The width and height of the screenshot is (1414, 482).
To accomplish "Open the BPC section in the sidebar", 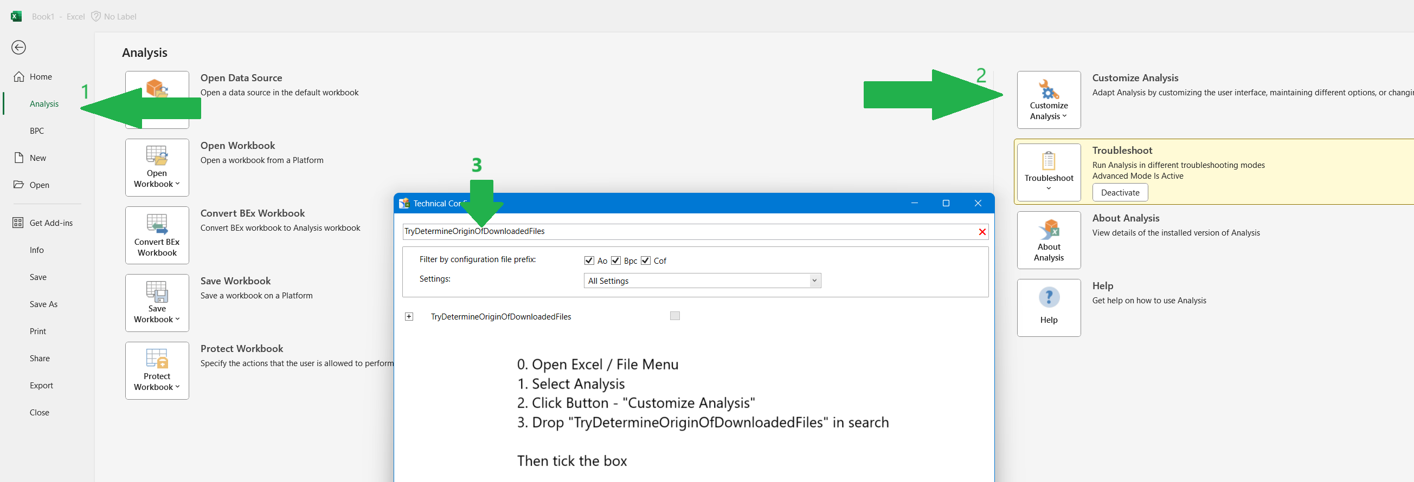I will (37, 131).
